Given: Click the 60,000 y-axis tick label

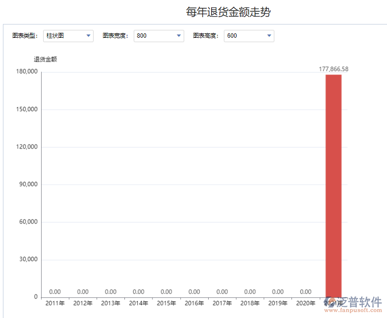Looking at the screenshot, I should (28, 221).
